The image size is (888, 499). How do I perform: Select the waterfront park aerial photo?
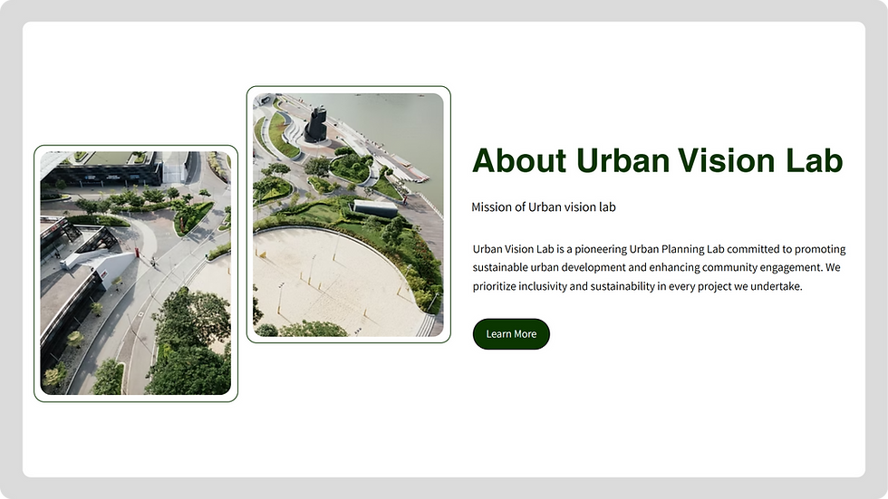coord(348,215)
